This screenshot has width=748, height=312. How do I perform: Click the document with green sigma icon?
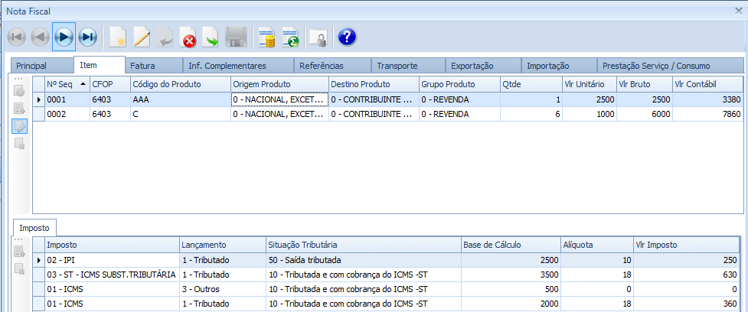290,36
